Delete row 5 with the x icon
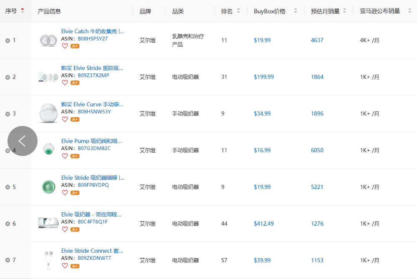Viewport: 417px width, 279px height. click(x=7, y=187)
